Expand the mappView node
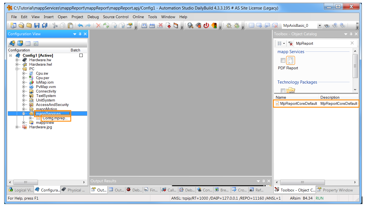The height and width of the screenshot is (206, 366). [x=24, y=122]
